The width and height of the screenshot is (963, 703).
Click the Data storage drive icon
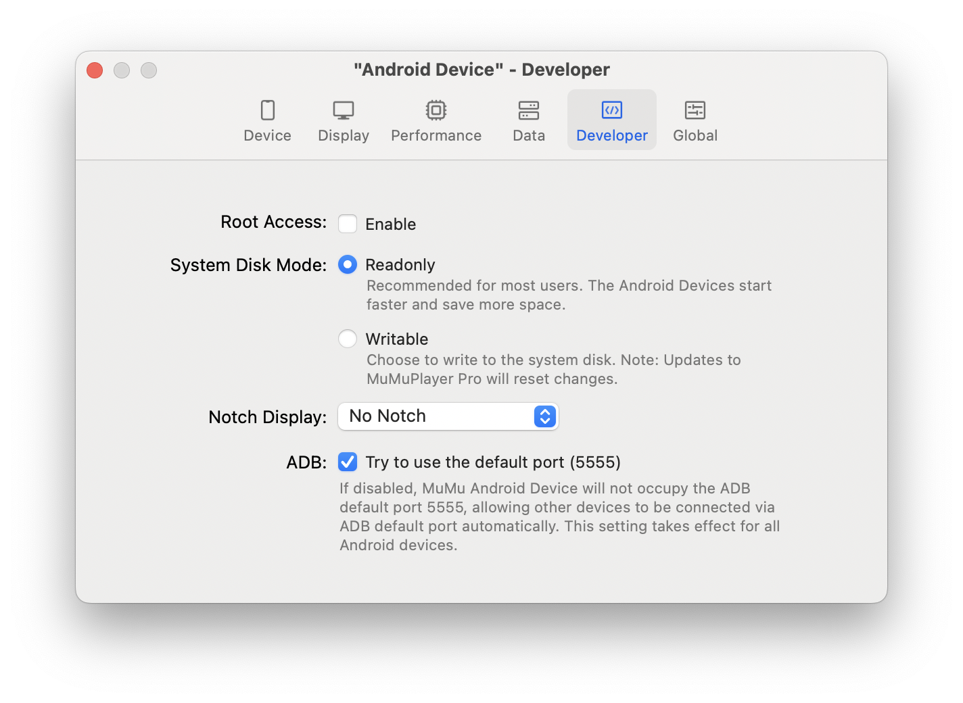pos(529,110)
